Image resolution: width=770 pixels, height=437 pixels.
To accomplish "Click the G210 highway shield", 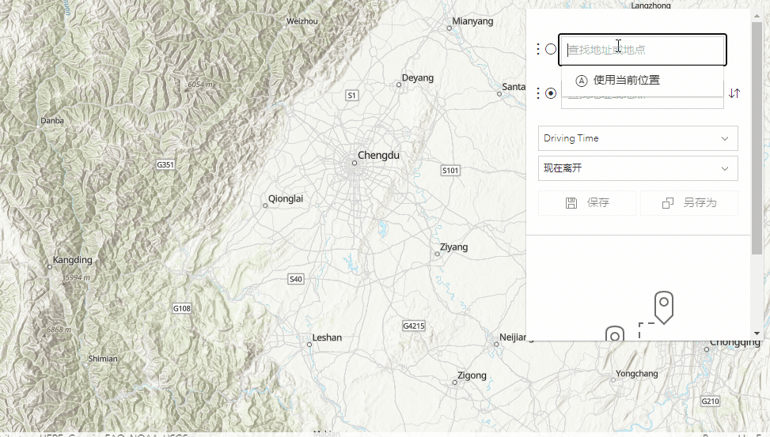I will click(x=710, y=401).
